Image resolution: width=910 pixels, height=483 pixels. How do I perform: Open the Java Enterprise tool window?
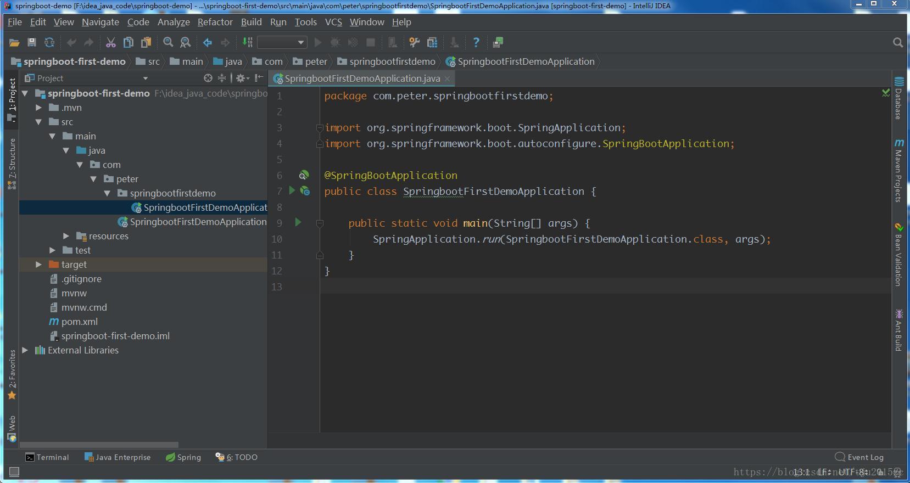118,457
